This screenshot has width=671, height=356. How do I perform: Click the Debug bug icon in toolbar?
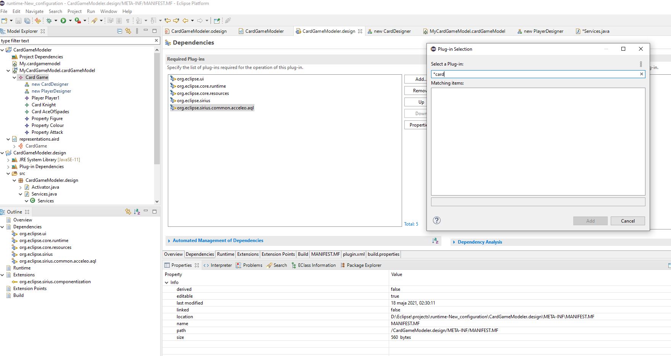[49, 21]
